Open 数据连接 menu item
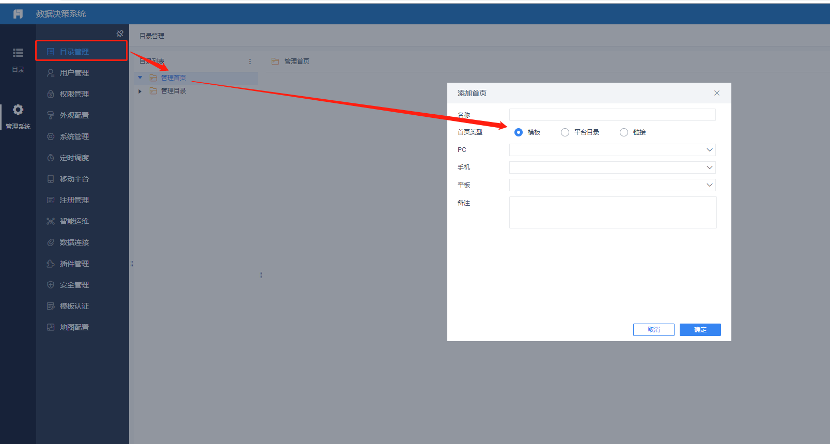830x444 pixels. tap(82, 242)
